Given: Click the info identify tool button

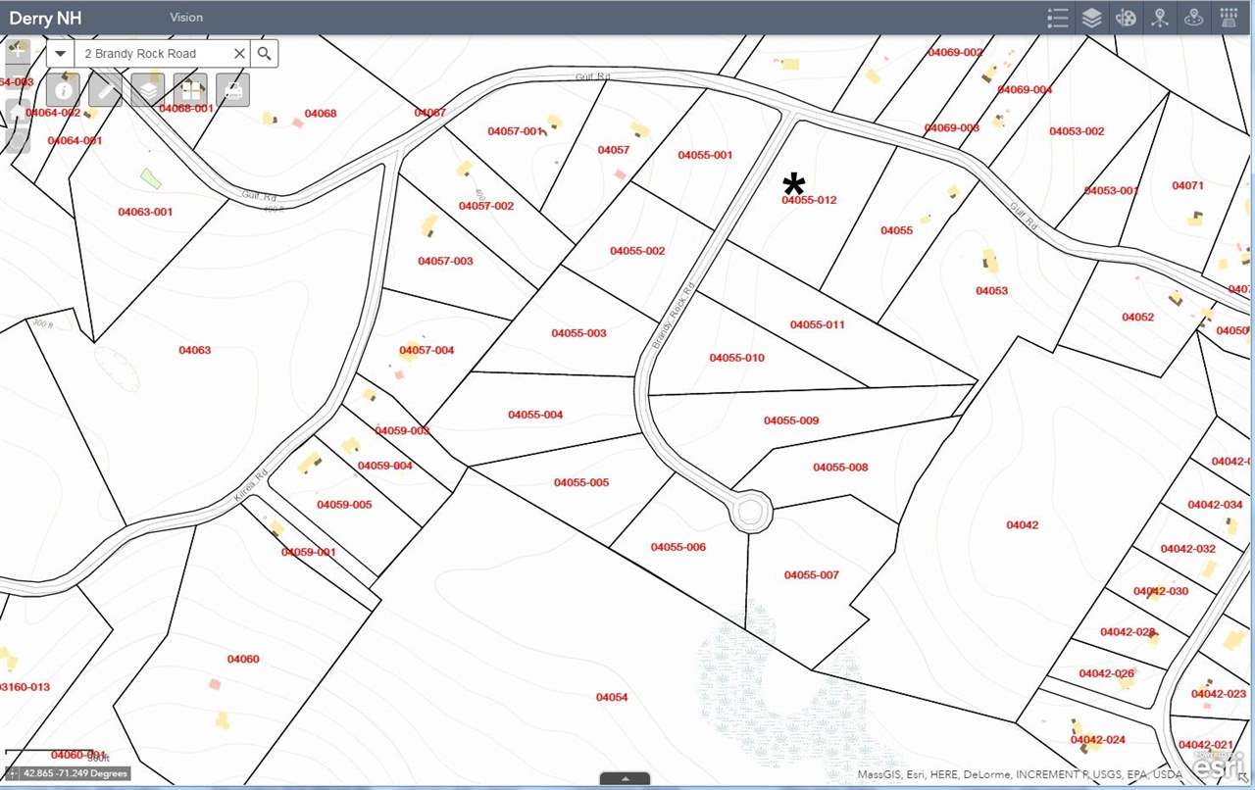Looking at the screenshot, I should pos(64,90).
